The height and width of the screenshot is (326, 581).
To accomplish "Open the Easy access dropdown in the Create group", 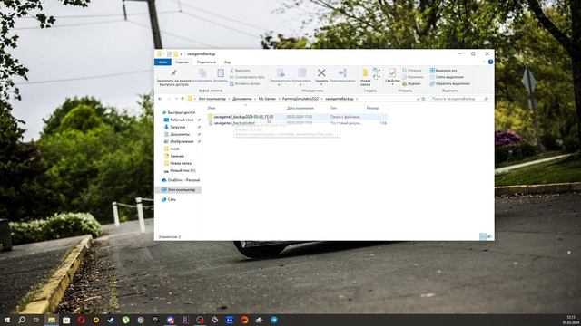I will (377, 77).
